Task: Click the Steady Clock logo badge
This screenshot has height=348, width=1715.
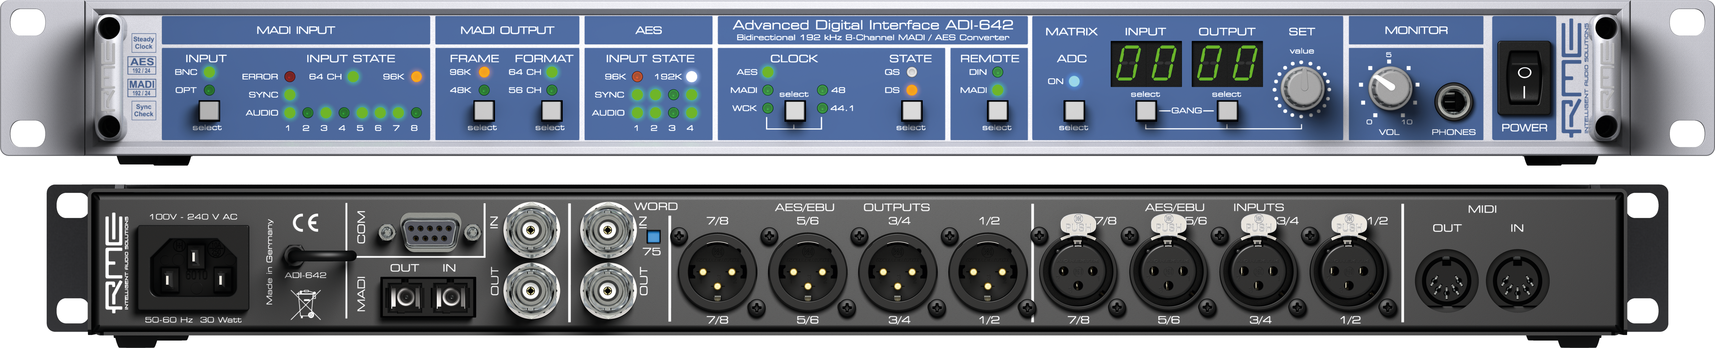Action: [x=143, y=43]
